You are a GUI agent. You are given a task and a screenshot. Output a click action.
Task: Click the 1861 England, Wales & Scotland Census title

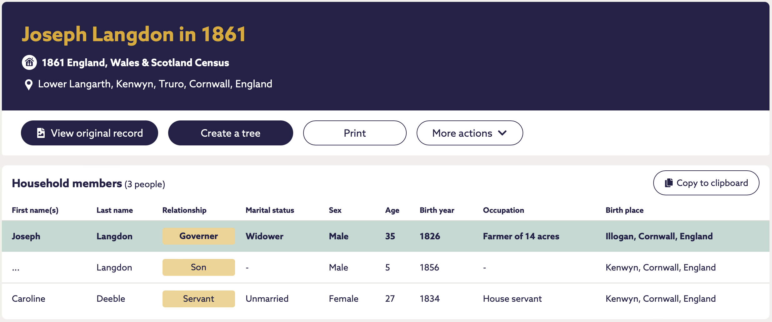[135, 63]
